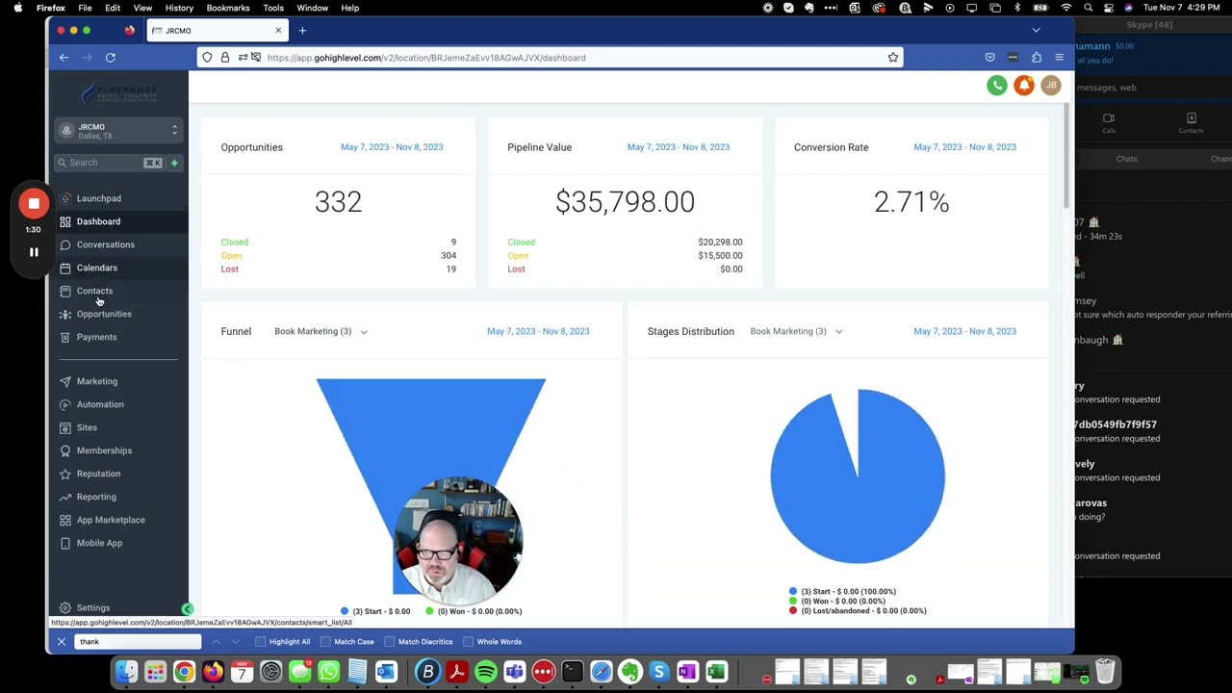Open Settings at sidebar bottom
Screen dimensions: 1232x693
coord(93,607)
